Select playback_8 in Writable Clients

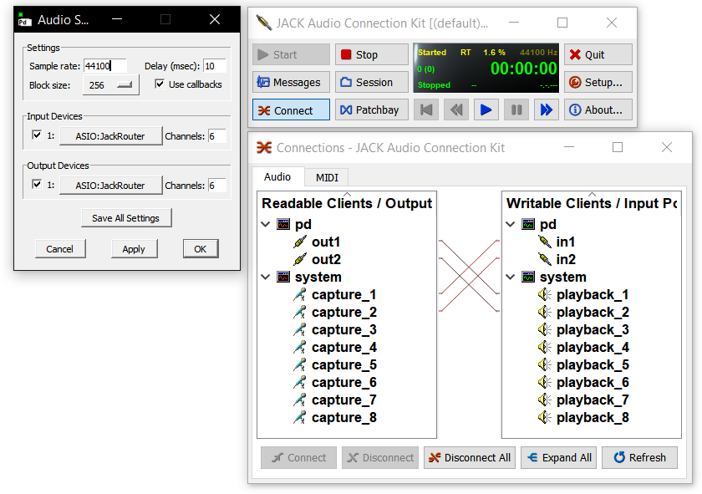593,417
